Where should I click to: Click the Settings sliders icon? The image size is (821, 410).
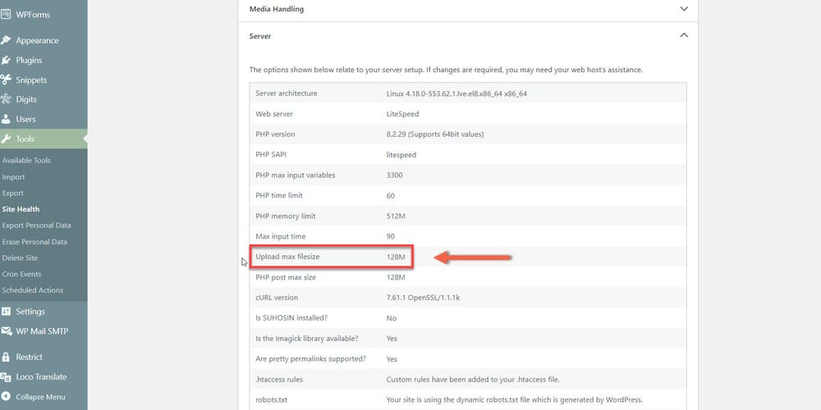6,312
